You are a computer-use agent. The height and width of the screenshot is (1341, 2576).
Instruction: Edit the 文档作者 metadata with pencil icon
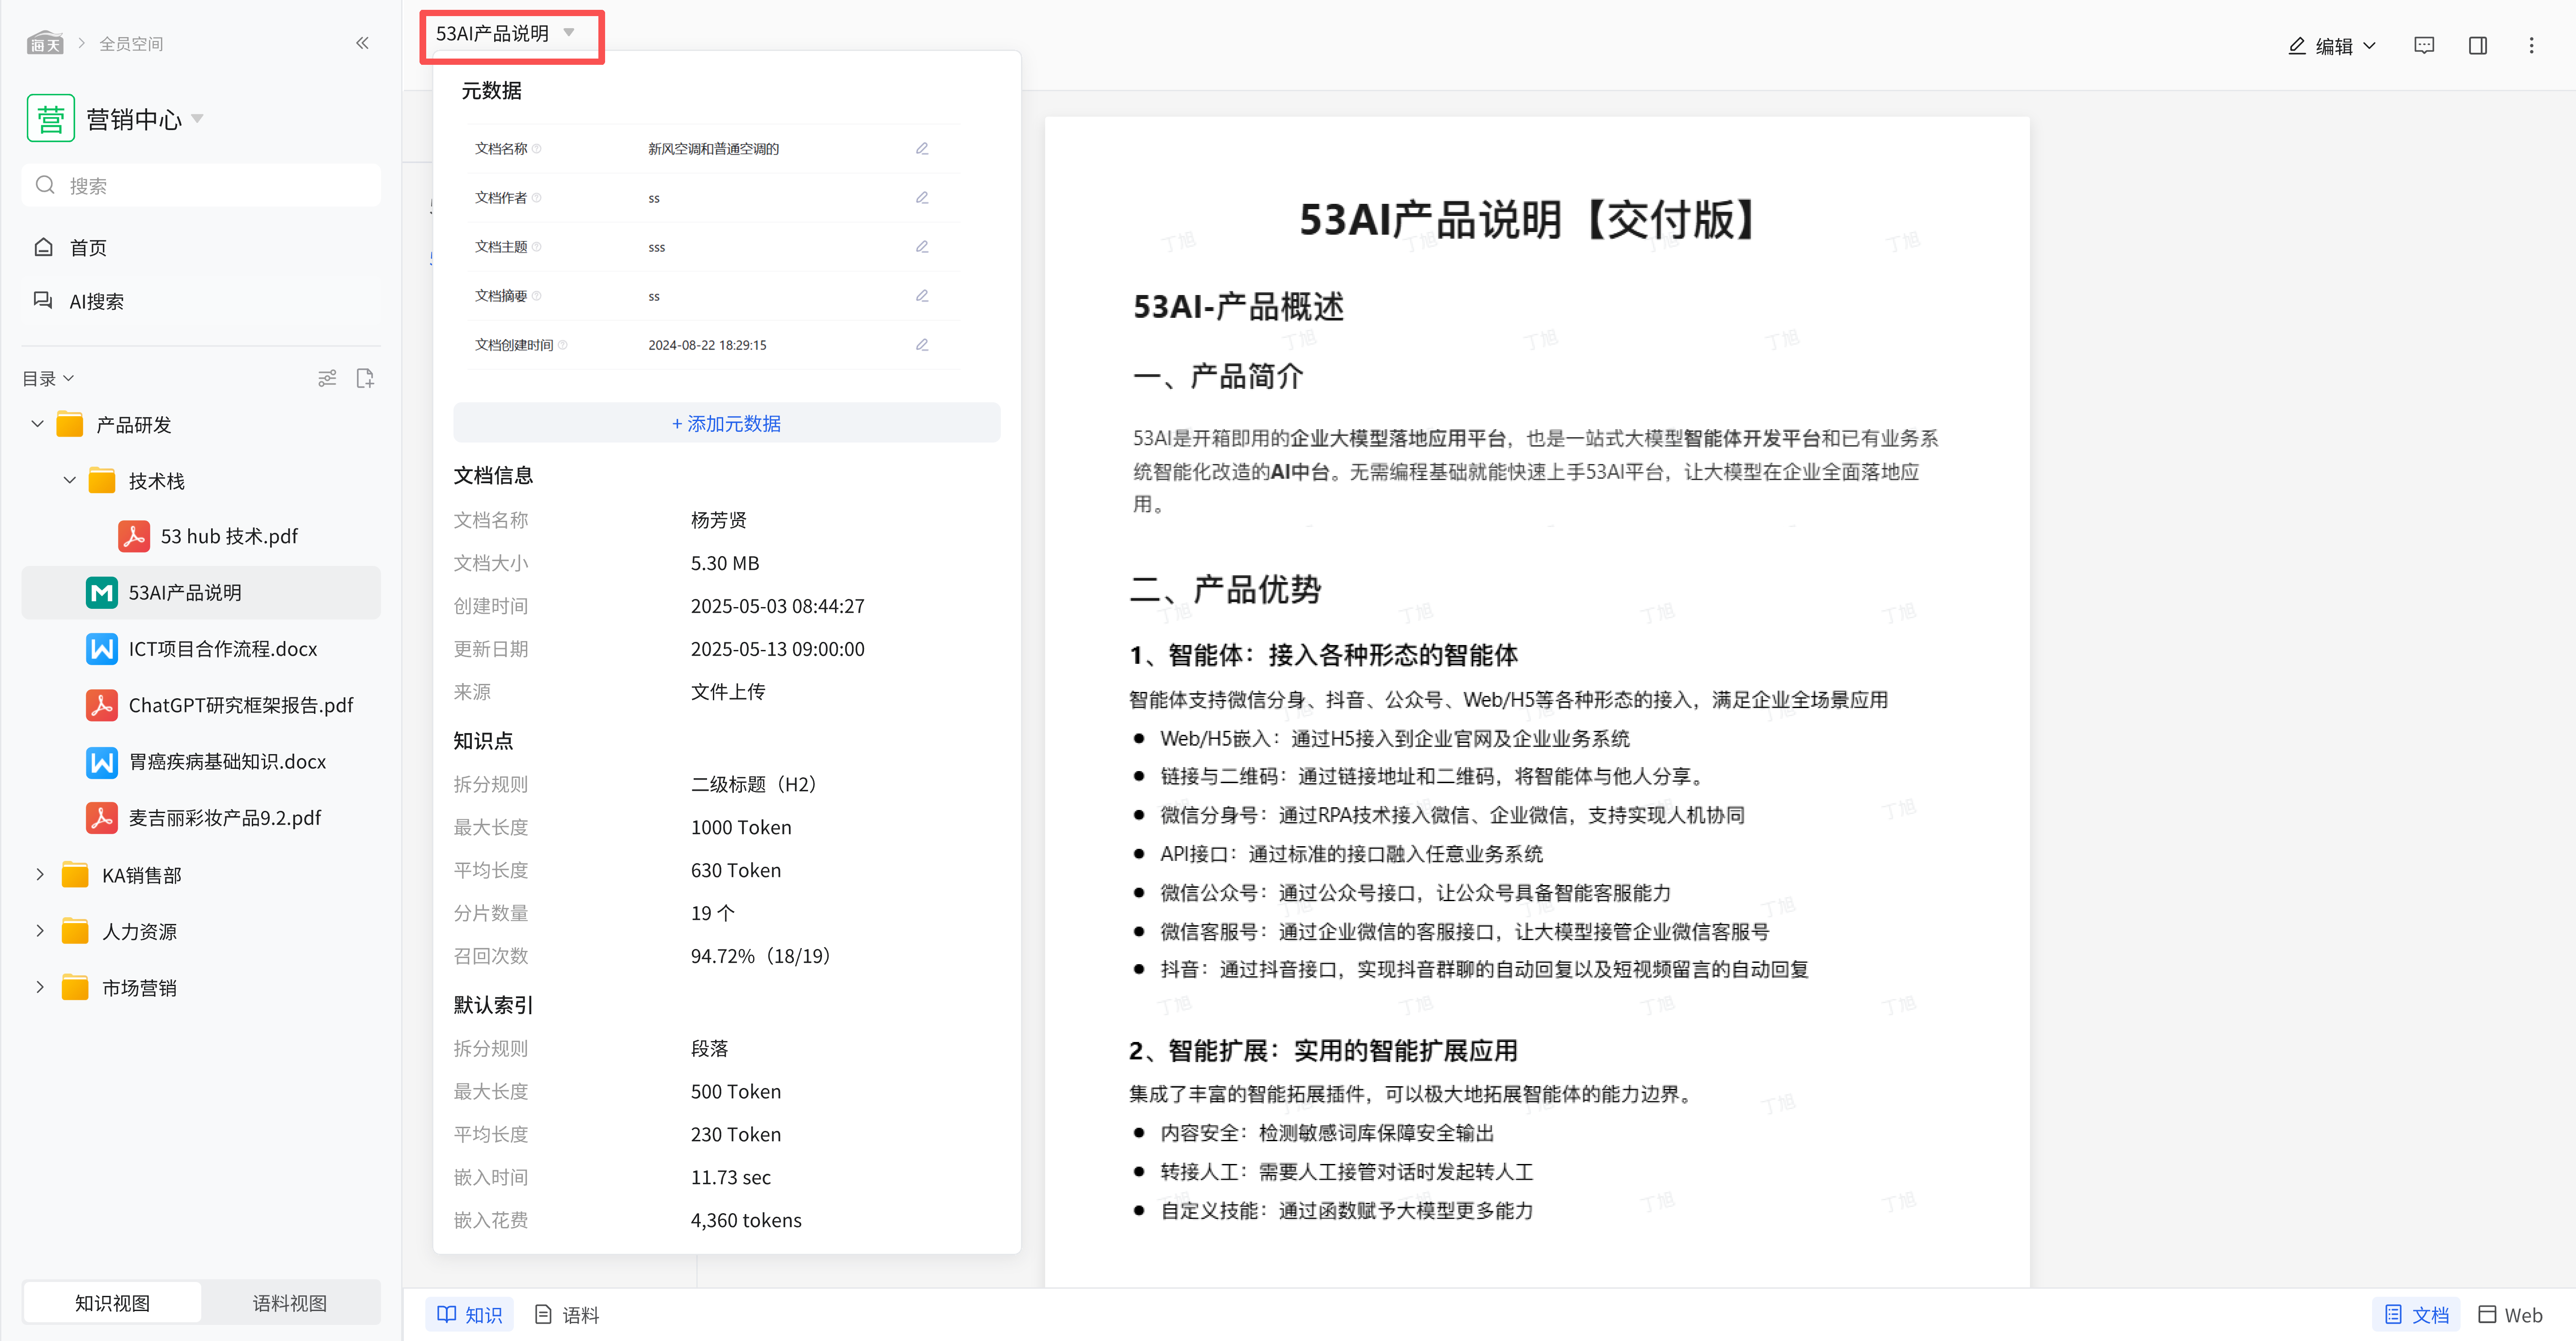(x=922, y=198)
